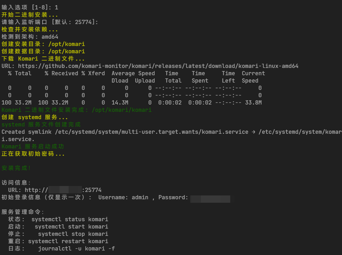Viewport: 342px width, 255px height.
Task: Click the systemctl stop komari command
Action: 73,234
